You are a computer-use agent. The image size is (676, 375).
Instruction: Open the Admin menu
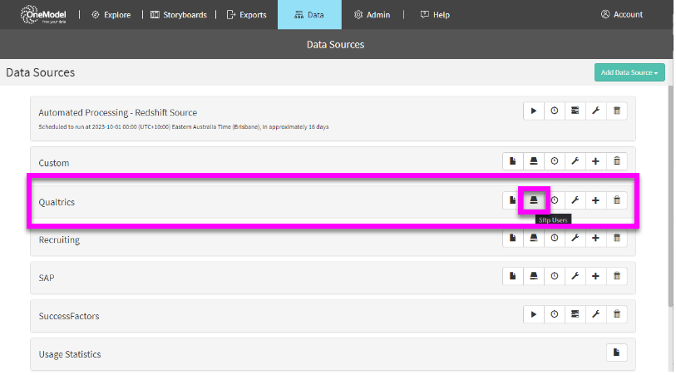(x=372, y=15)
